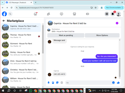Click the voice clip microphone icon
This screenshot has height=93, width=125.
[48, 83]
